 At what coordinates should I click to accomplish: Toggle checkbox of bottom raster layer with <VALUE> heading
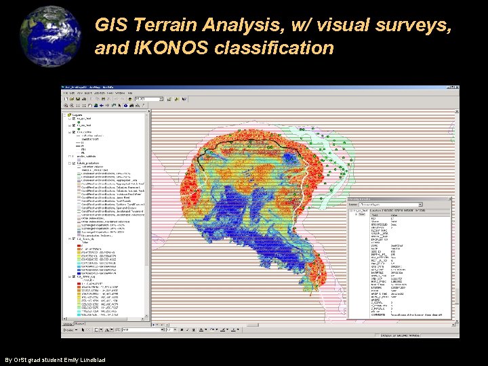click(74, 277)
